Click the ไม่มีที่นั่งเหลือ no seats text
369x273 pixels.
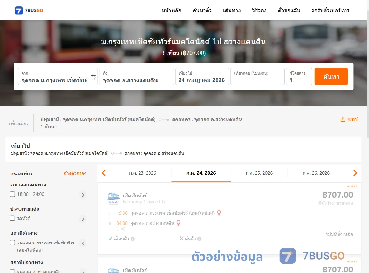click(339, 234)
